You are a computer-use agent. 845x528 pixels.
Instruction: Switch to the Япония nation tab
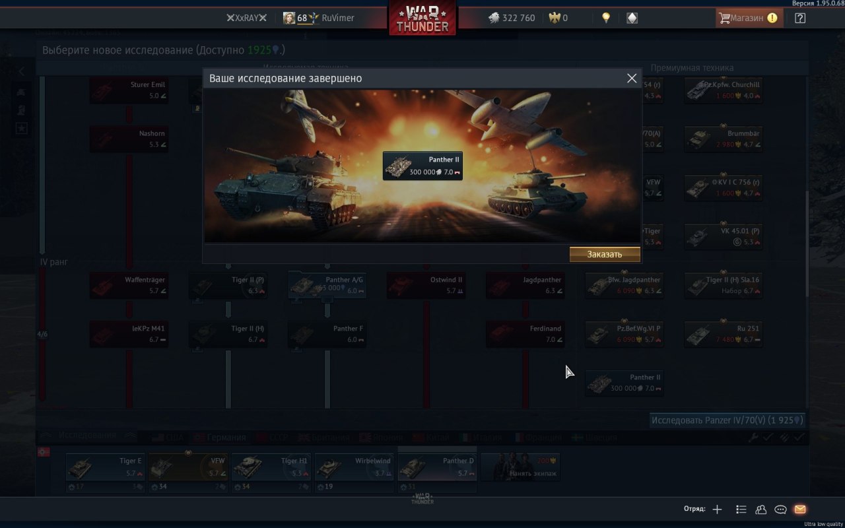pyautogui.click(x=380, y=437)
